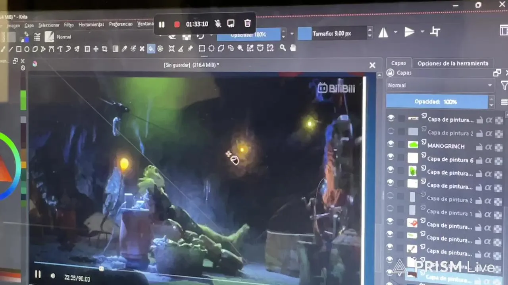Open the Filtro menu

69,25
